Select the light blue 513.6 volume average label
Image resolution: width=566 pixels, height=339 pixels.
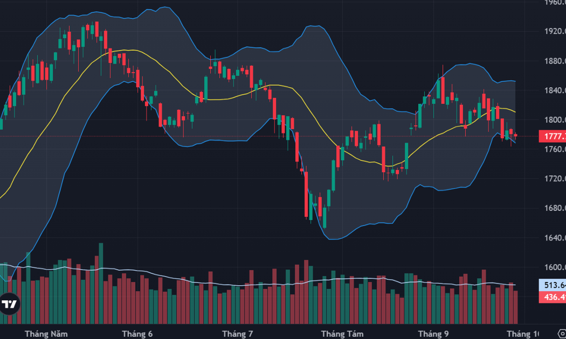click(x=553, y=285)
